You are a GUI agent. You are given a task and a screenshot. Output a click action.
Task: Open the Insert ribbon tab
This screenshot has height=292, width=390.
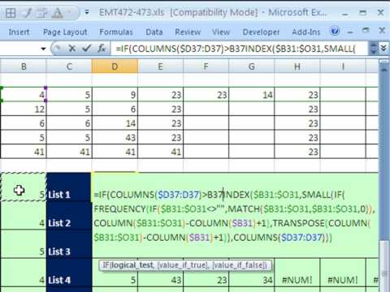19,32
